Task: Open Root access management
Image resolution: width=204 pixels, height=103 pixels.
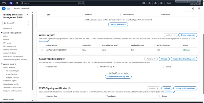Action: click(x=13, y=56)
